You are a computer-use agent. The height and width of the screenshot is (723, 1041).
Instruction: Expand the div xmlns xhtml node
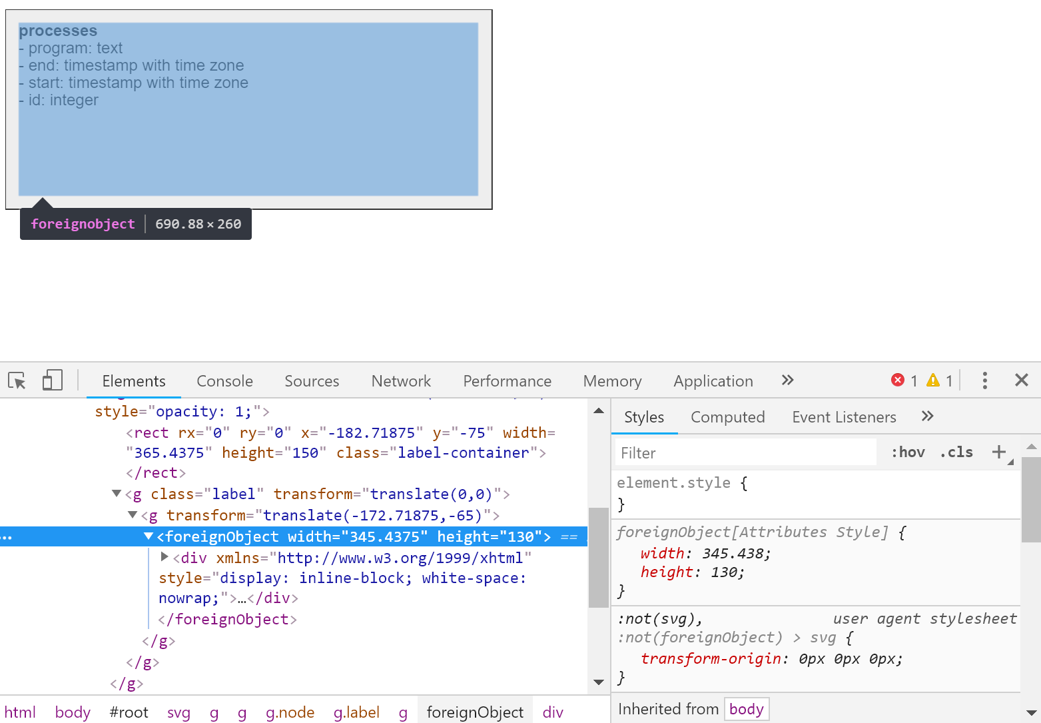coord(165,556)
